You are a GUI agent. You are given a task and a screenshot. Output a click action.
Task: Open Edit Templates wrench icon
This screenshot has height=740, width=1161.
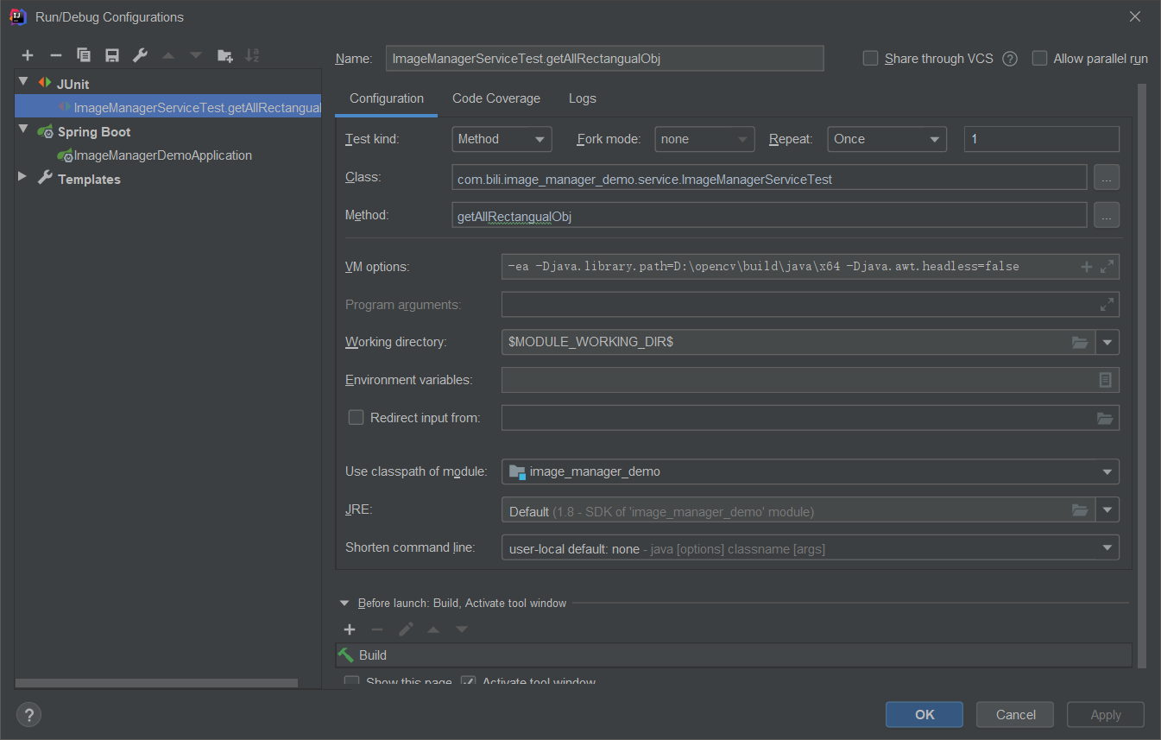(x=140, y=55)
